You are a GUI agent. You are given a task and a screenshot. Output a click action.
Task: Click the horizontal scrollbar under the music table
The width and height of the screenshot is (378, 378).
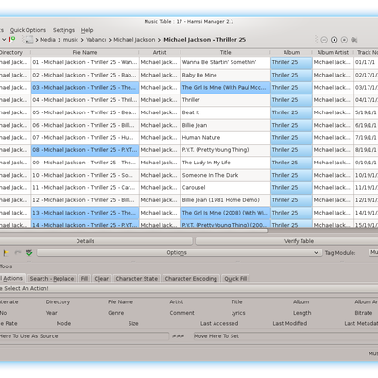coord(134,231)
